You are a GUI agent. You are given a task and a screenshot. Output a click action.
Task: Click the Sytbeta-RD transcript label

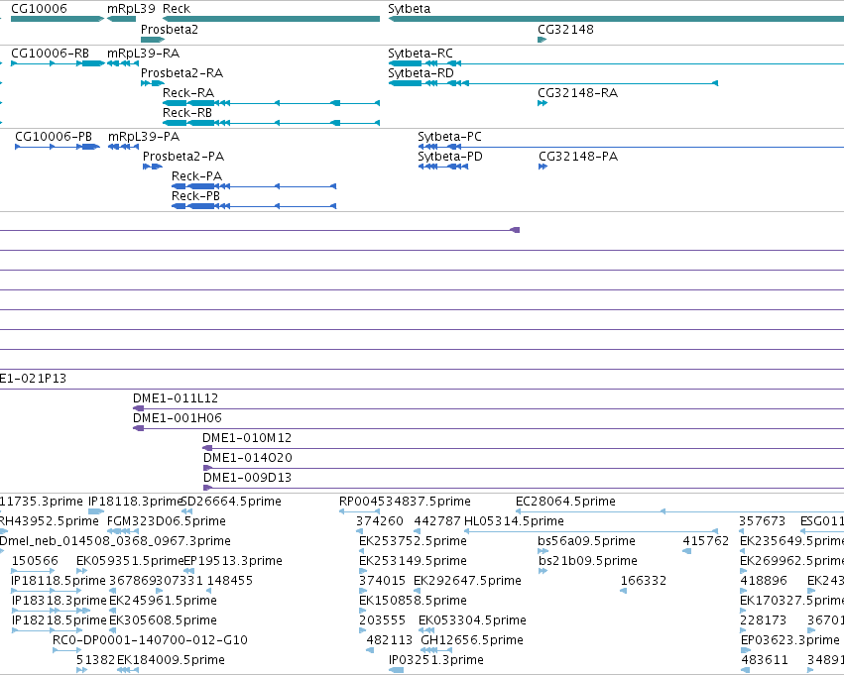click(421, 72)
